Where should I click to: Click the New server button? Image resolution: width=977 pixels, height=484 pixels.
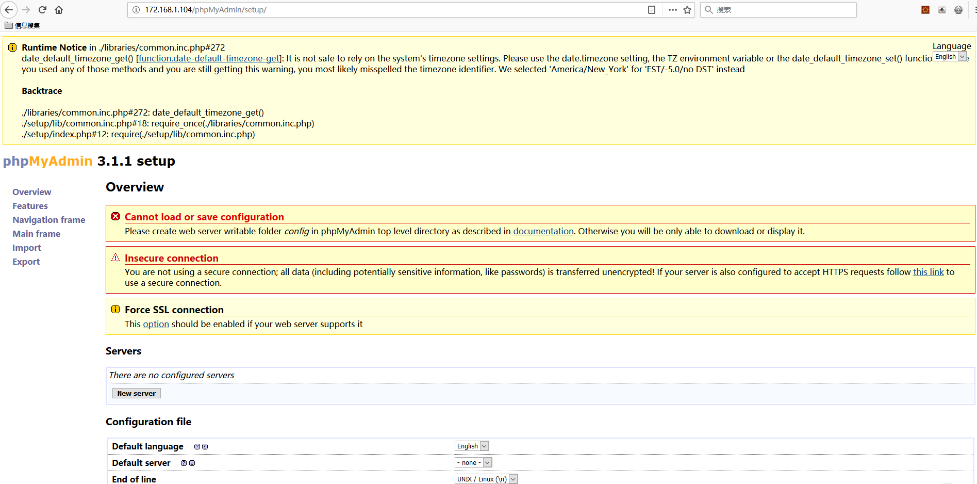[137, 393]
